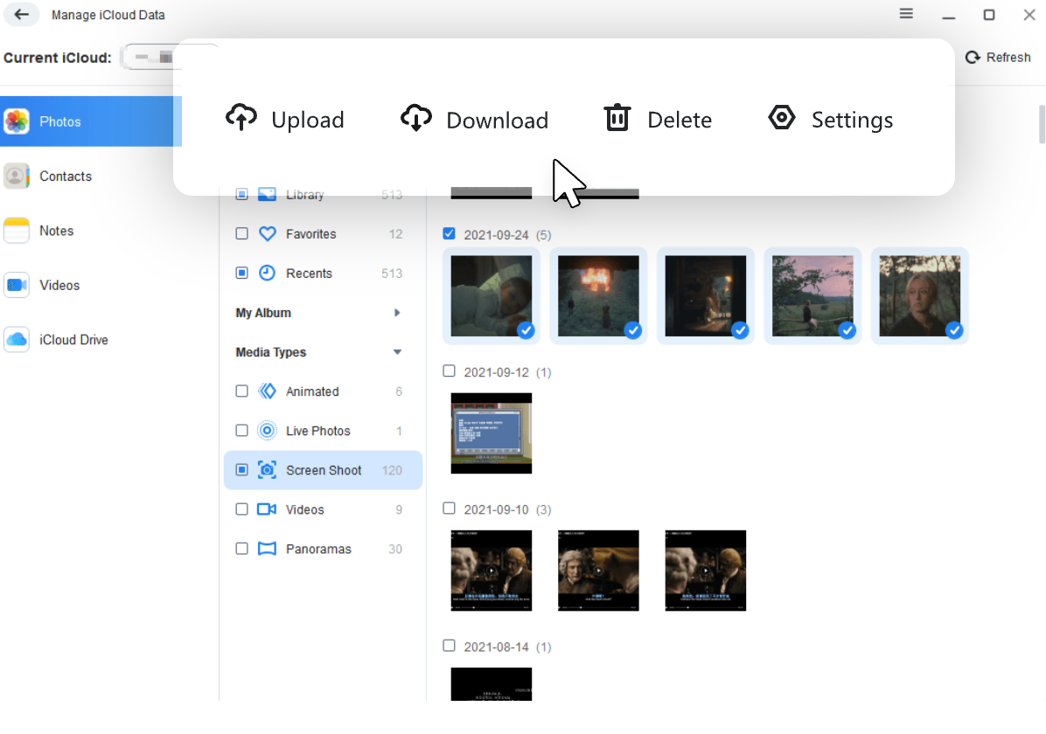Go back with the arrow button
This screenshot has width=1046, height=734.
(22, 15)
